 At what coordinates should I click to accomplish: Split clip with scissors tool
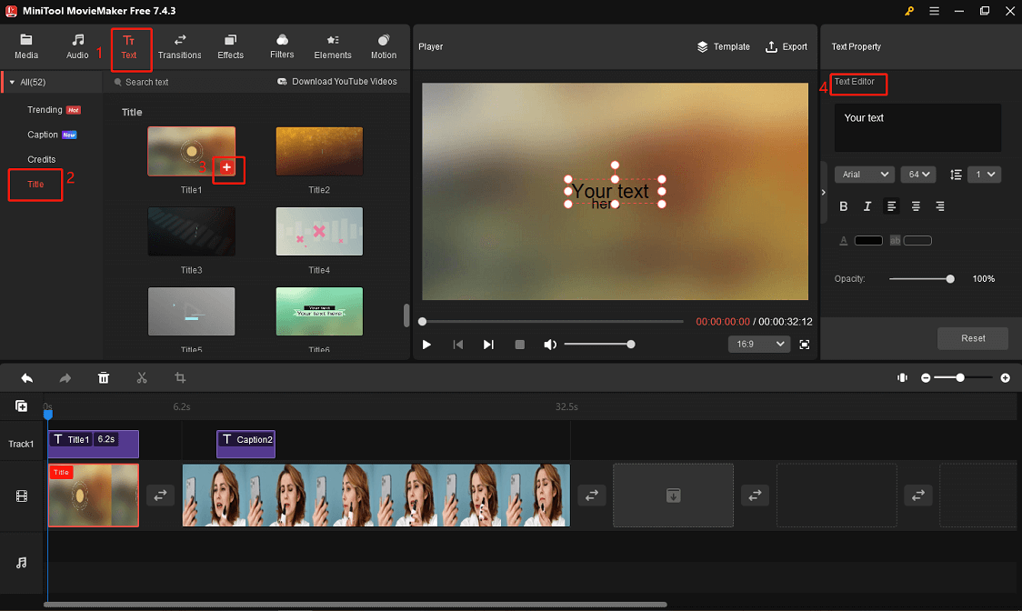142,378
